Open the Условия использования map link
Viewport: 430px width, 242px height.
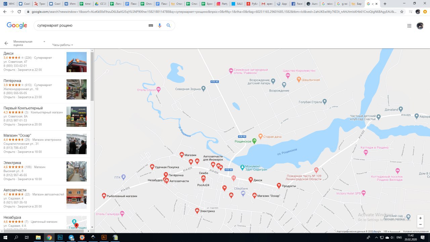416,231
